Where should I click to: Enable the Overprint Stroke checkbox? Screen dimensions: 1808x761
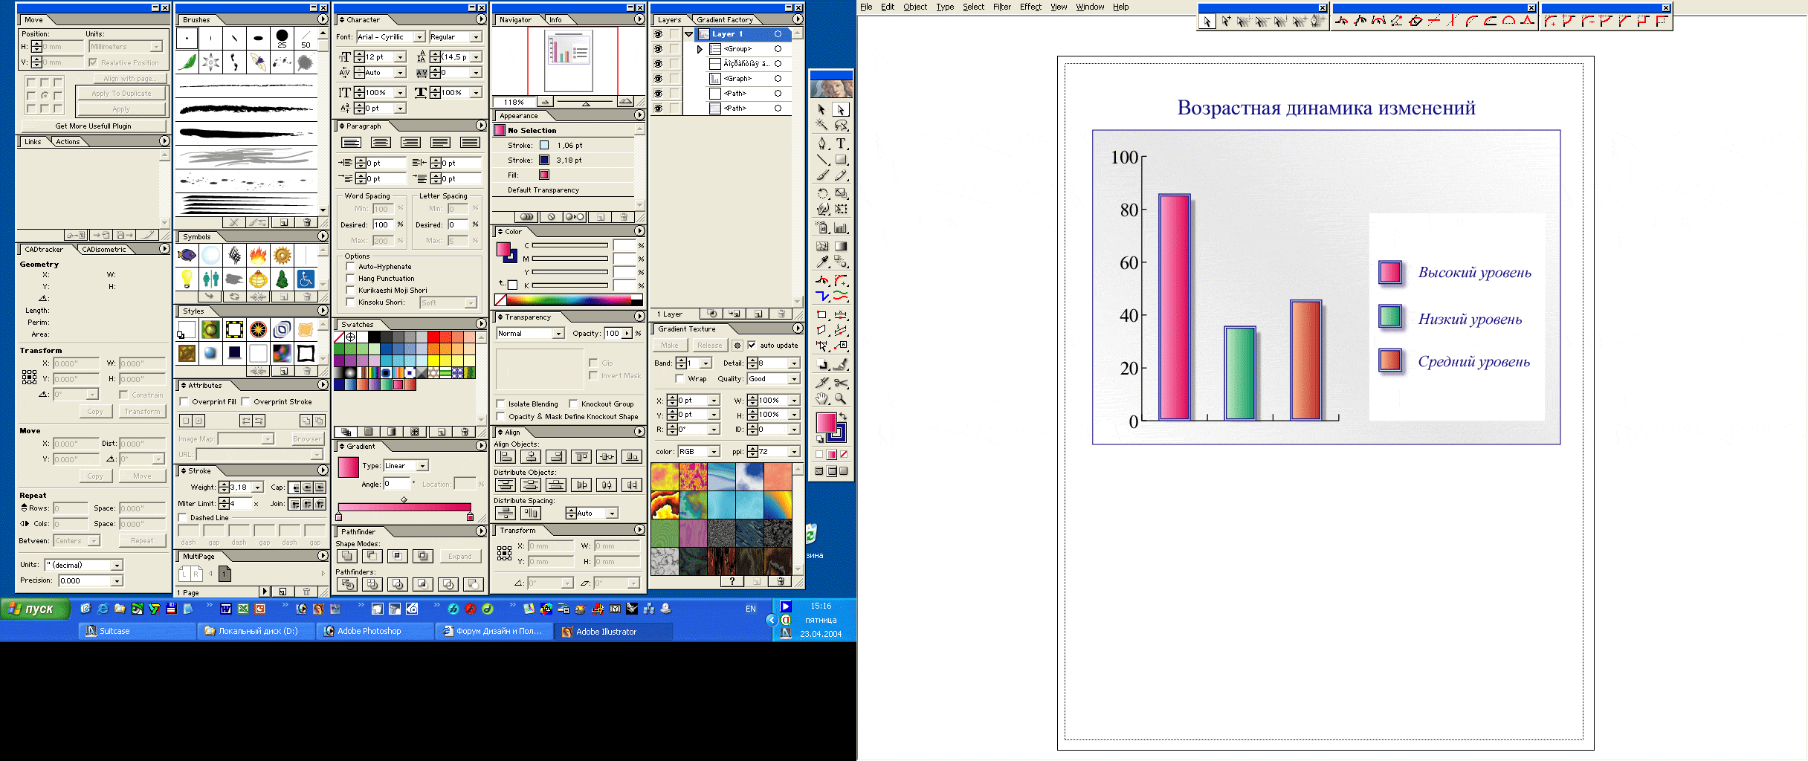(x=245, y=402)
